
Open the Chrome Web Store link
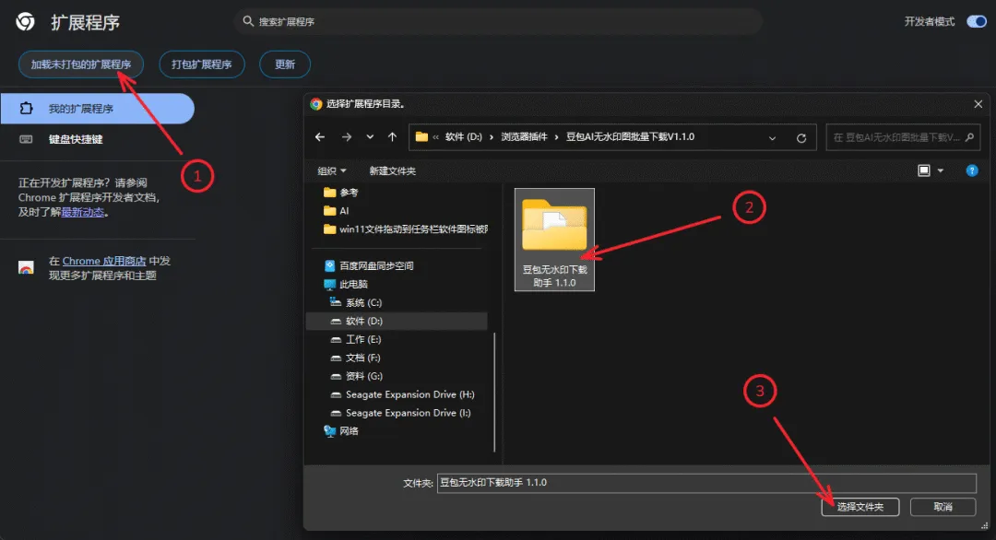tap(104, 261)
